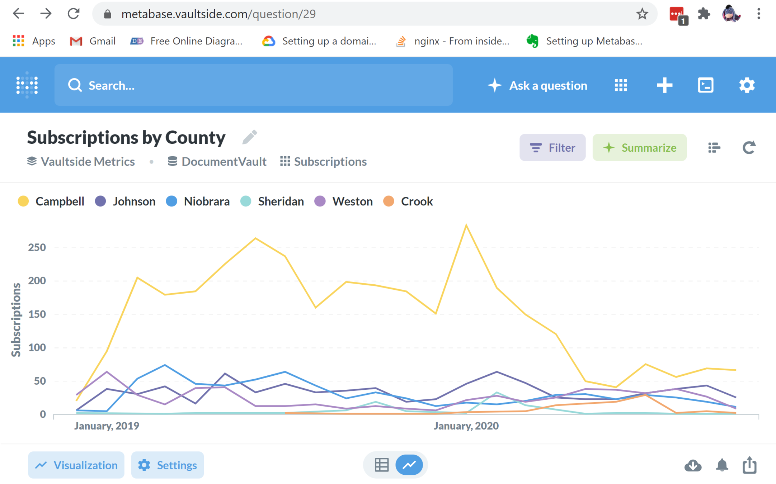The height and width of the screenshot is (484, 776).
Task: Click the sharing and embedding icon
Action: coord(749,465)
